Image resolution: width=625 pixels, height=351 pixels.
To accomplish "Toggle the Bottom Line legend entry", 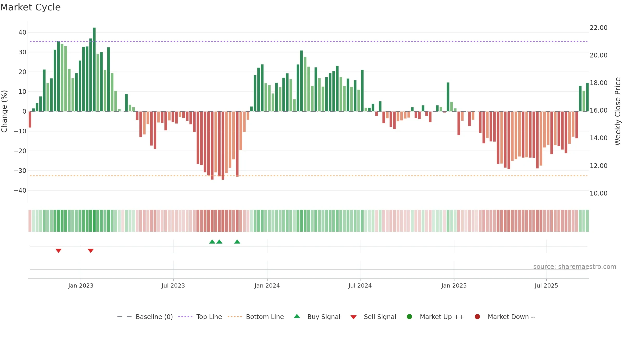I will (x=256, y=317).
